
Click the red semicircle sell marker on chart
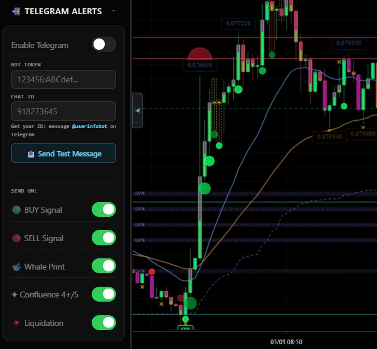(x=200, y=54)
